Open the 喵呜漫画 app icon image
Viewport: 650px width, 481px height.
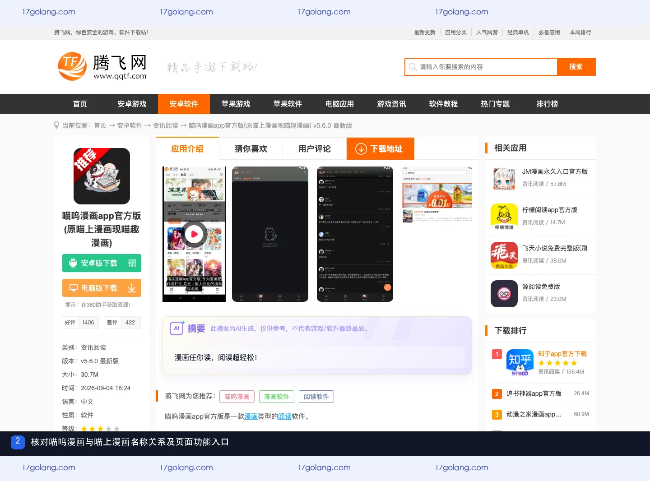tap(102, 176)
